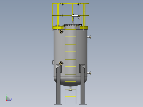Select the yellow top guardrail bar
The image size is (143, 107).
tap(70, 4)
